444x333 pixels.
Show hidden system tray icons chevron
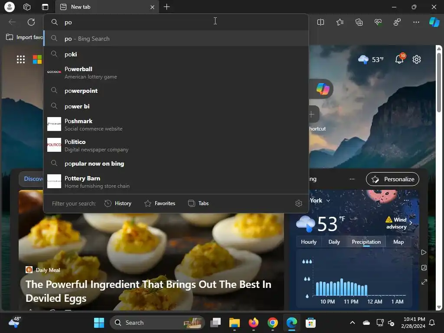353,323
